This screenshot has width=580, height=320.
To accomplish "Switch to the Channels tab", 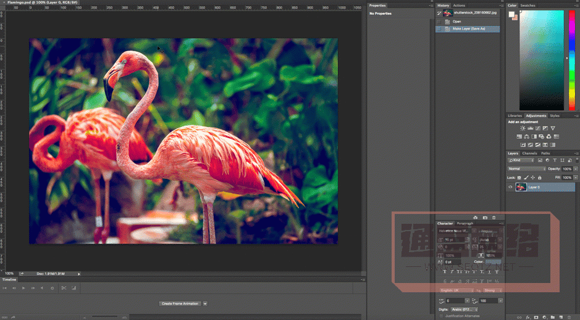I will coord(529,153).
